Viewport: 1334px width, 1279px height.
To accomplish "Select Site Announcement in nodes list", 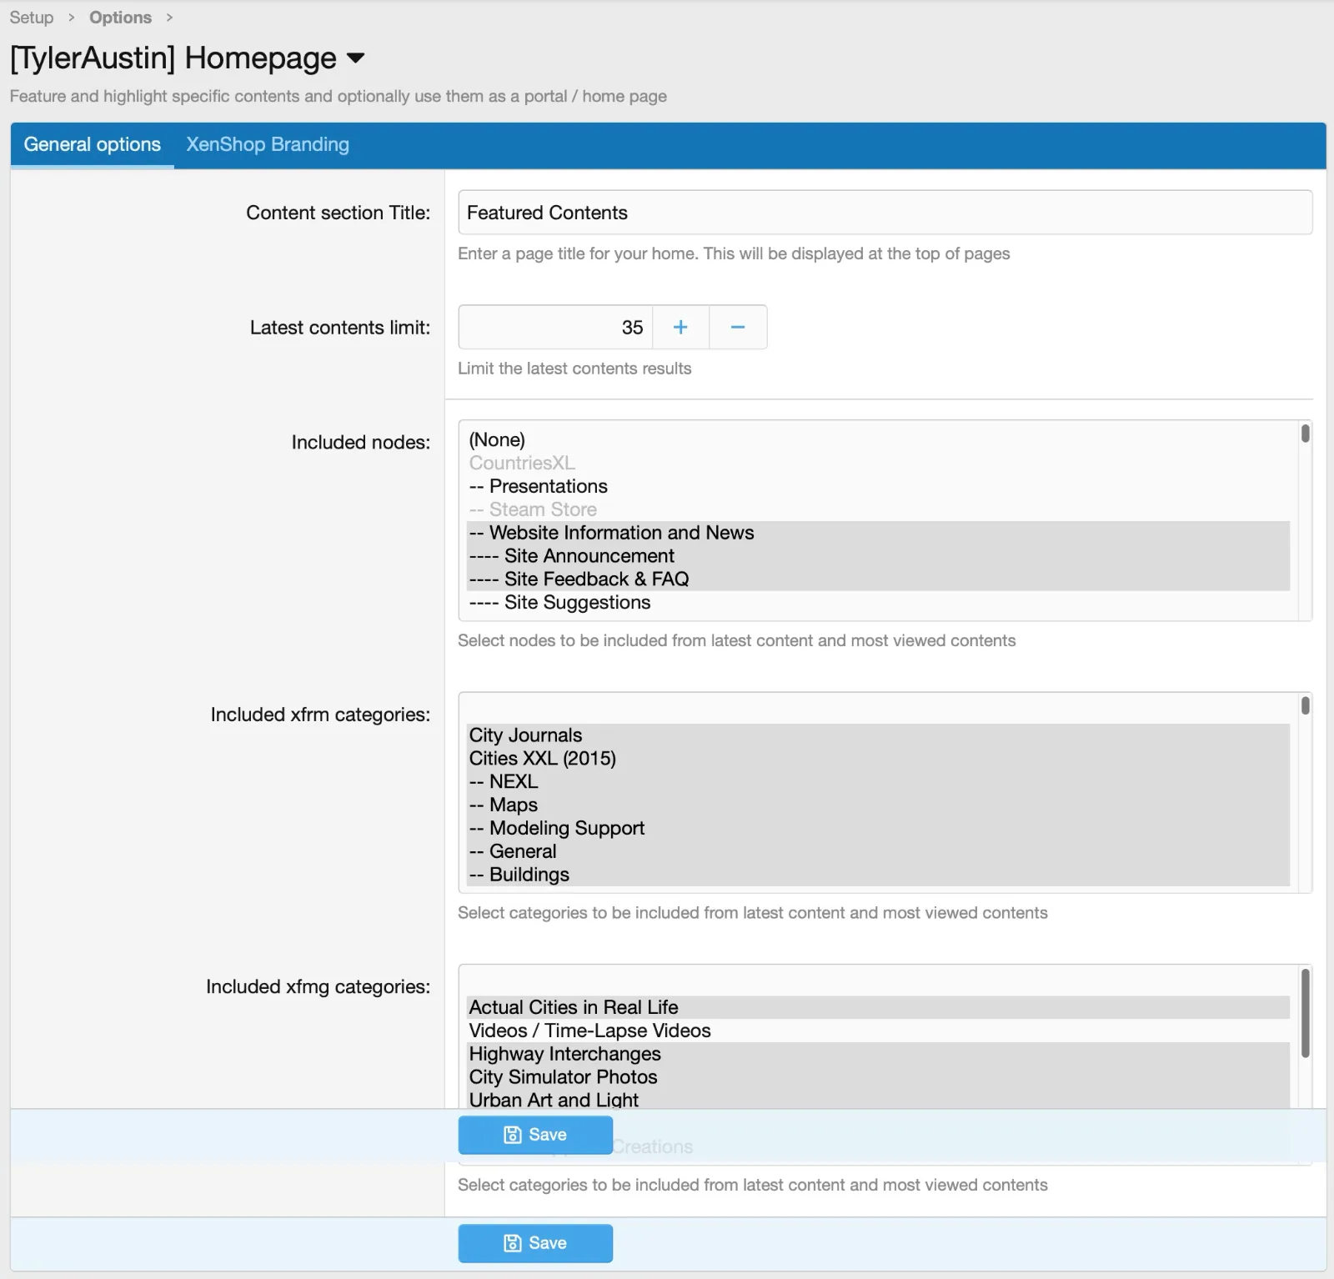I will click(x=589, y=556).
